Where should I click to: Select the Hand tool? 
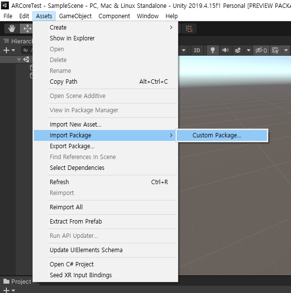point(12,29)
